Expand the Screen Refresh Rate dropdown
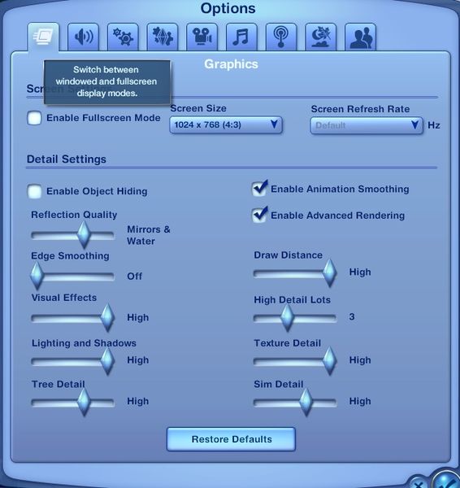The image size is (460, 488). click(367, 125)
